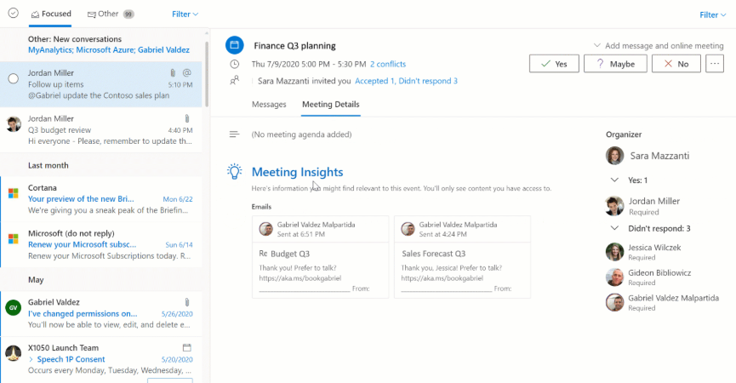Click the blue calendar icon beside Finance Q3 planning
Screen dimensions: 736x383
235,45
